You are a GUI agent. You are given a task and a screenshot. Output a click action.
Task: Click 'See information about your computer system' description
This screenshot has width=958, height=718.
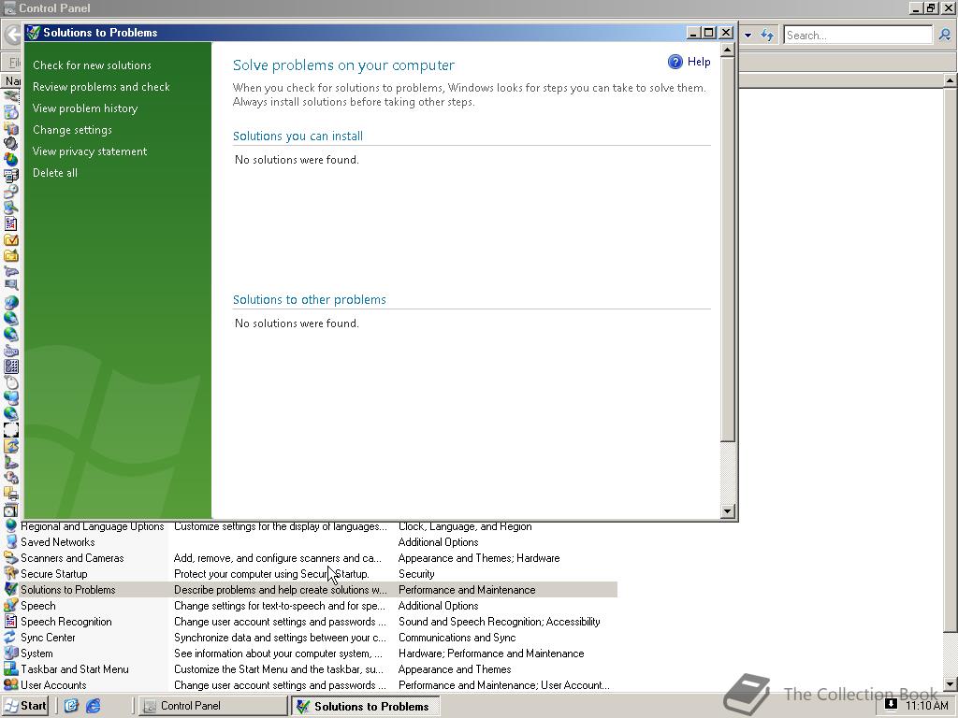click(x=278, y=653)
